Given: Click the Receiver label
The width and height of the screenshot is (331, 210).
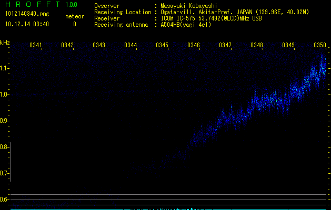Looking at the screenshot, I should tap(107, 18).
